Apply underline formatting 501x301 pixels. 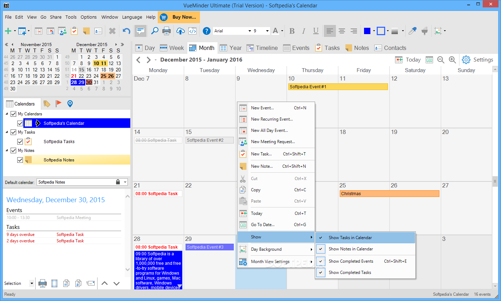point(316,31)
